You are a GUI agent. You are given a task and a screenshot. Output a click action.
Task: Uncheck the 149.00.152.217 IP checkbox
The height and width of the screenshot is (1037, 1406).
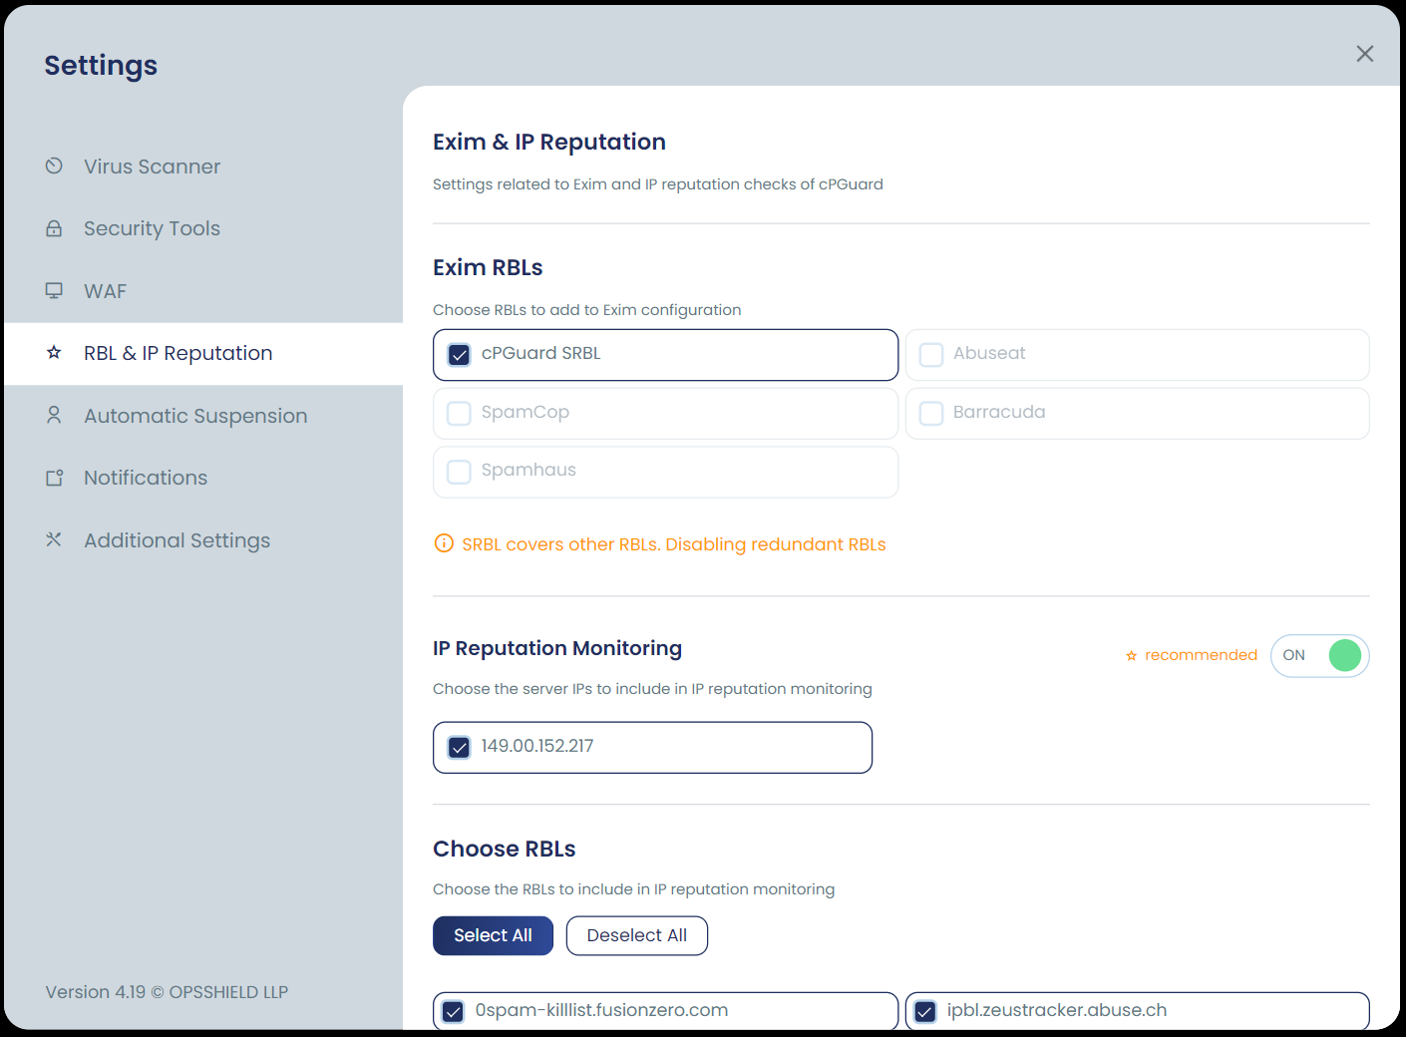(x=459, y=747)
